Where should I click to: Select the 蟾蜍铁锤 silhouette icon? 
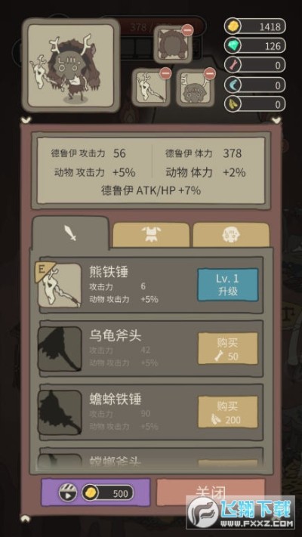pos(60,412)
